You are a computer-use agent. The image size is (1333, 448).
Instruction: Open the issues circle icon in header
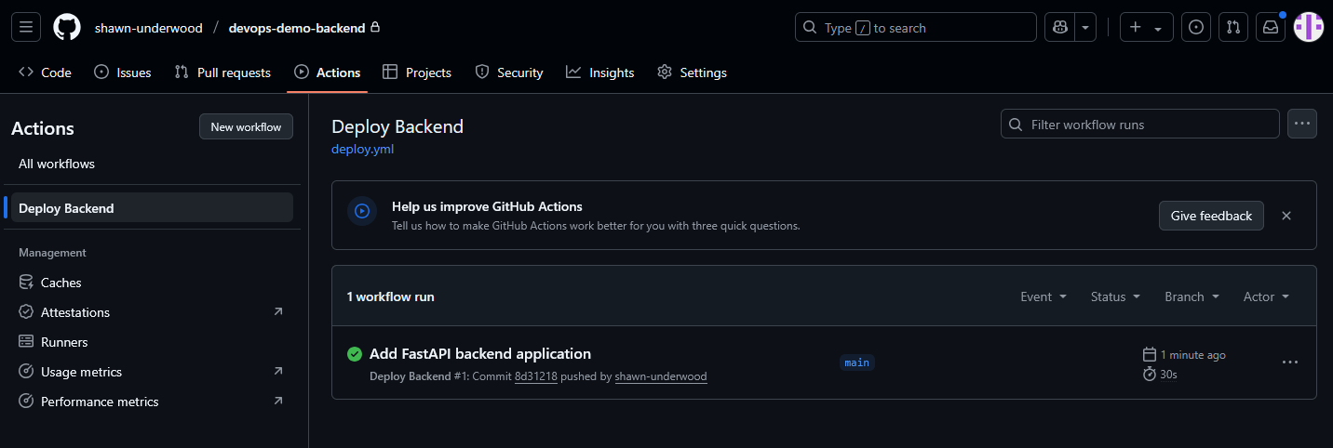[1196, 27]
